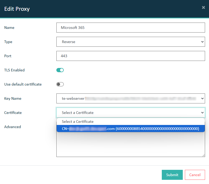This screenshot has width=209, height=184.
Task: Click the Name label
Action: [x=9, y=28]
